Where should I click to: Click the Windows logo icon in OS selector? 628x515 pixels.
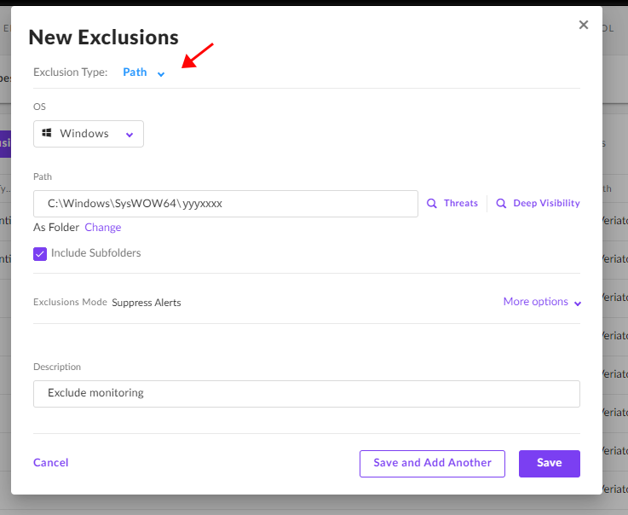47,133
